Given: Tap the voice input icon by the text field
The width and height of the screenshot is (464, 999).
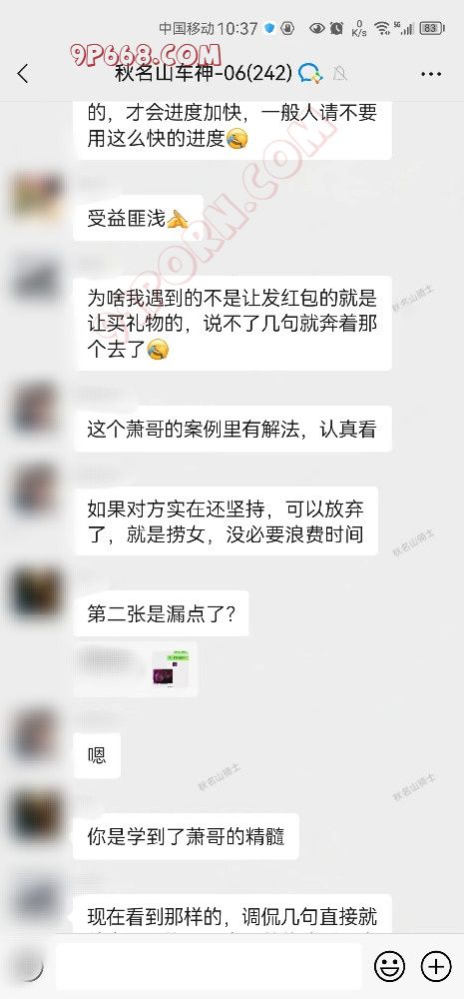Looking at the screenshot, I should [x=28, y=966].
